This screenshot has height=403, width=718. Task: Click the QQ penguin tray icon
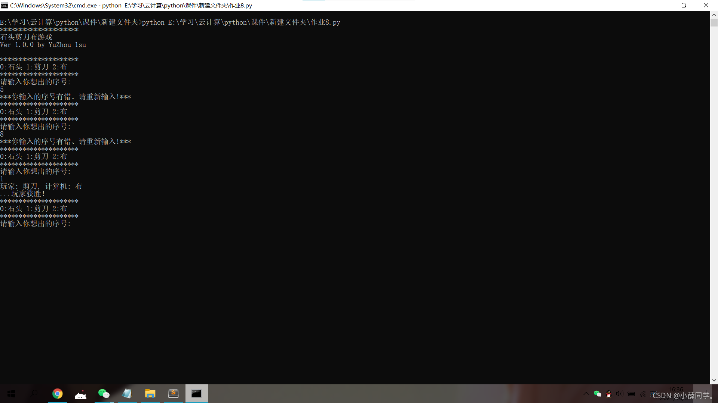tap(608, 394)
